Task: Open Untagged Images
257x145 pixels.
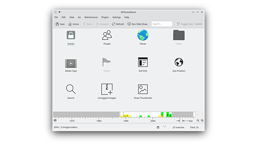Action: (x=107, y=89)
